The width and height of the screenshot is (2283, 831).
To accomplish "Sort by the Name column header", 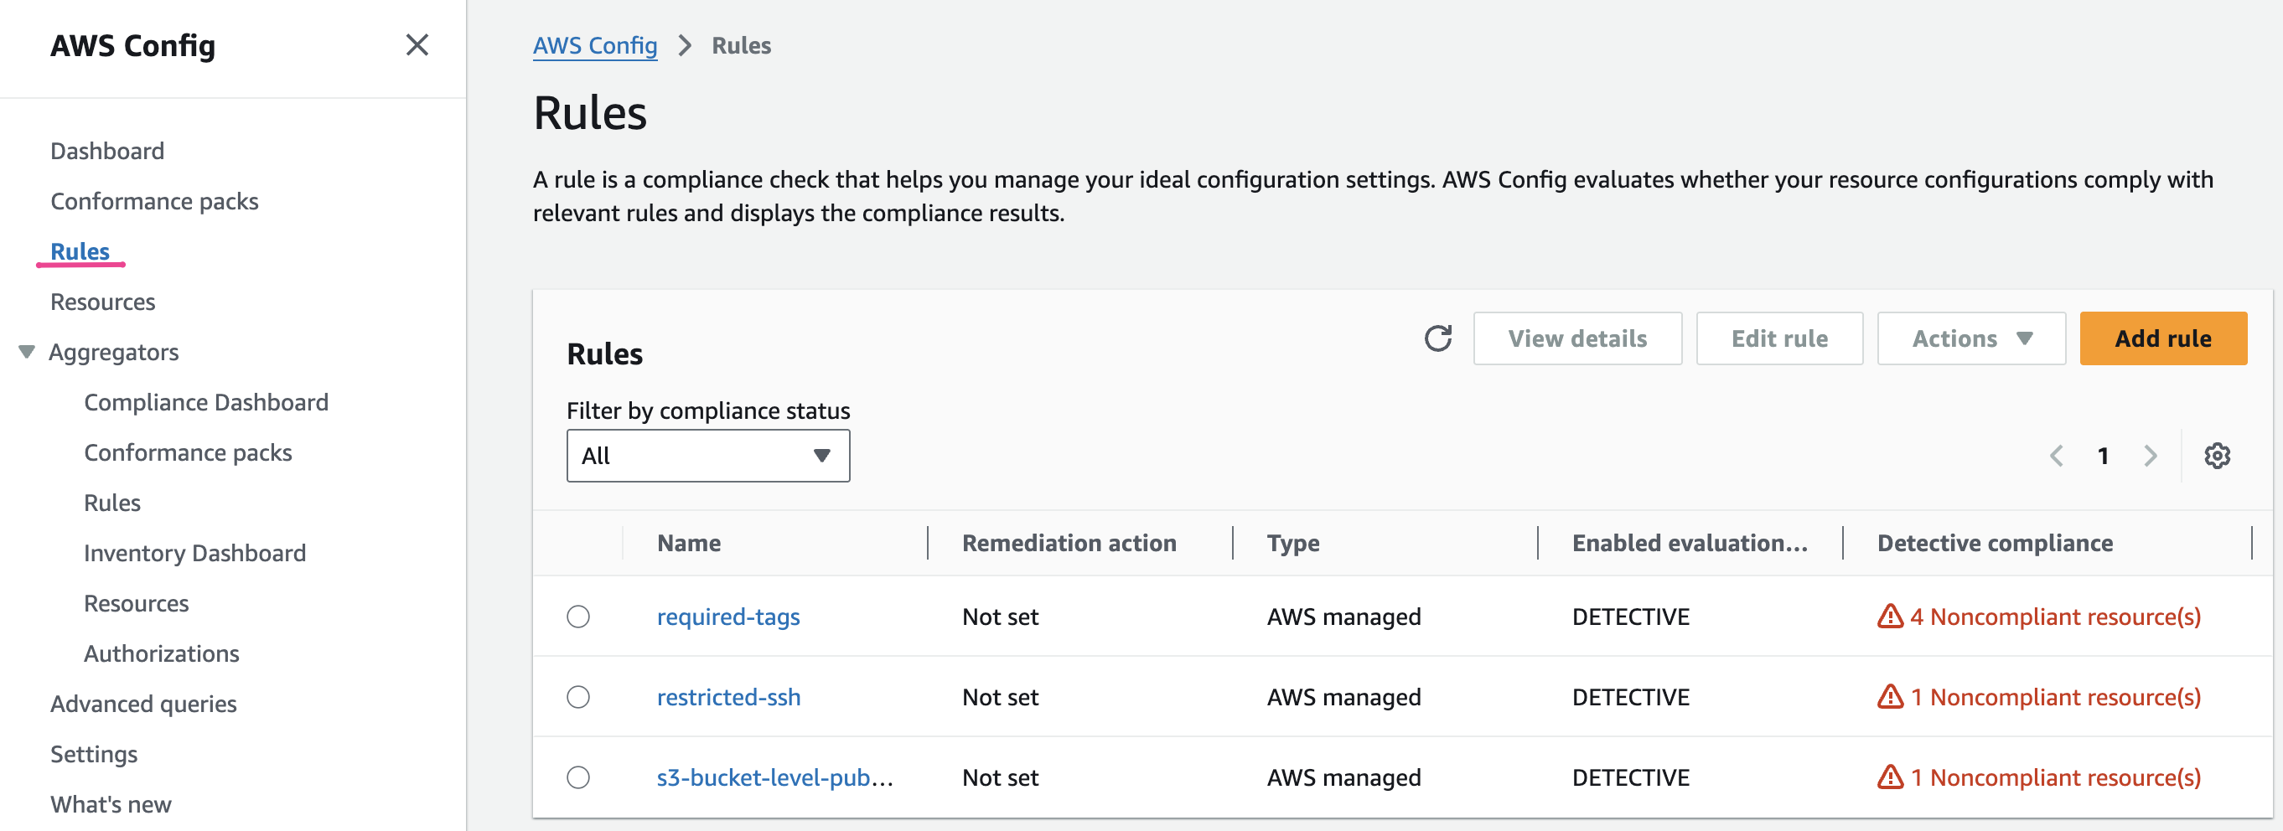I will pos(689,543).
